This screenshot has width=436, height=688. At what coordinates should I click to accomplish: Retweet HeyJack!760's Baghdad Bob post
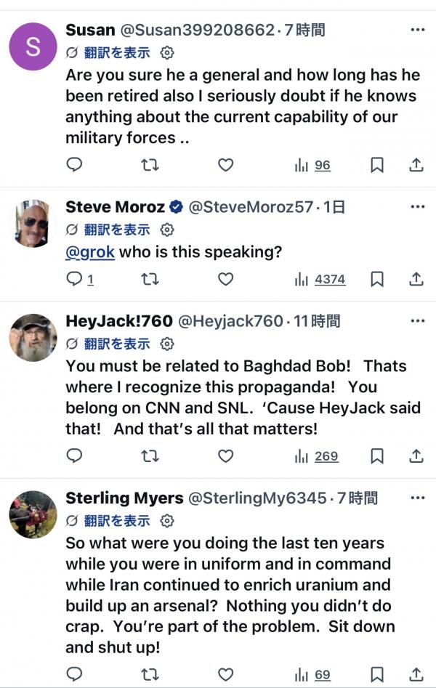(x=150, y=456)
